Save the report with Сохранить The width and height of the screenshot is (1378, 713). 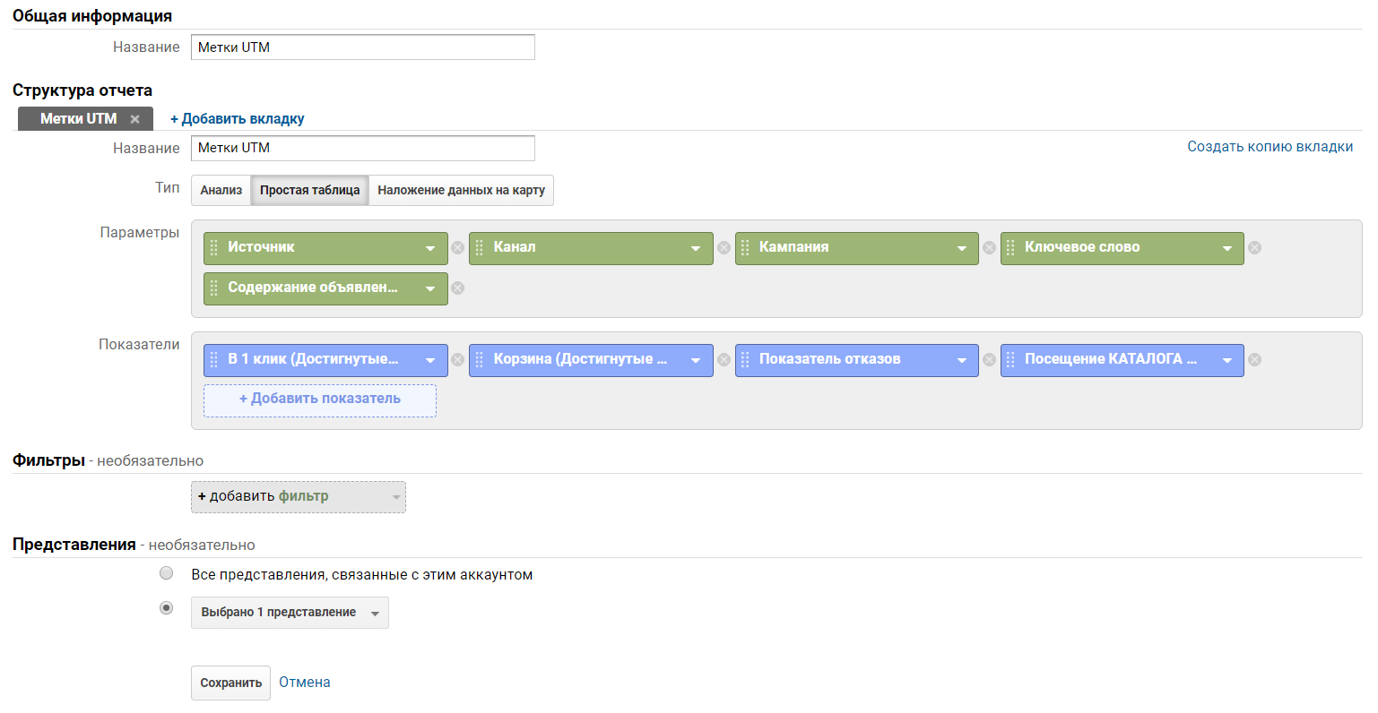pos(230,683)
